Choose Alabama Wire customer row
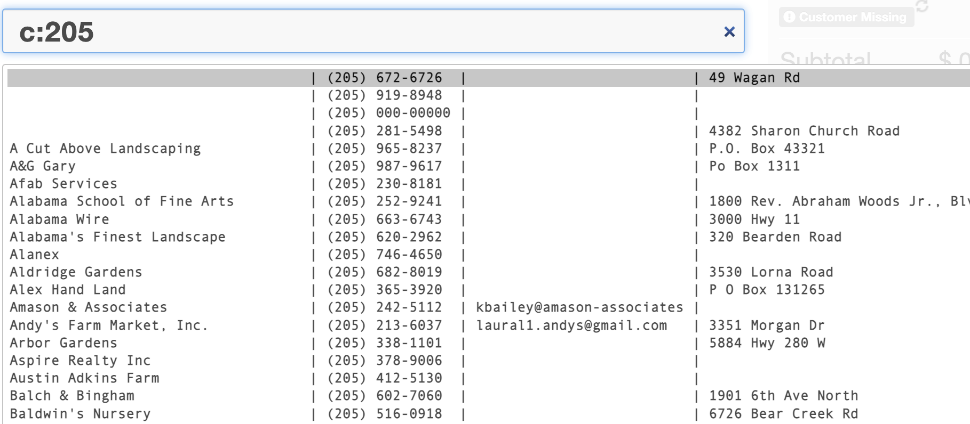This screenshot has width=970, height=424. pos(59,219)
